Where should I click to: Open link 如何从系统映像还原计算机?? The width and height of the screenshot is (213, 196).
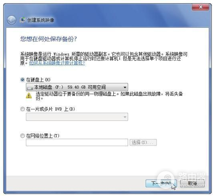click(57, 63)
